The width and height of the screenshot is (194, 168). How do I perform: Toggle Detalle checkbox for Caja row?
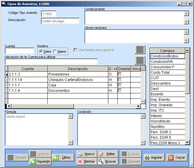click(119, 85)
